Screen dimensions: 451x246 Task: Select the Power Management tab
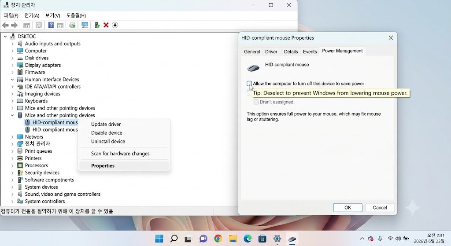pos(342,51)
